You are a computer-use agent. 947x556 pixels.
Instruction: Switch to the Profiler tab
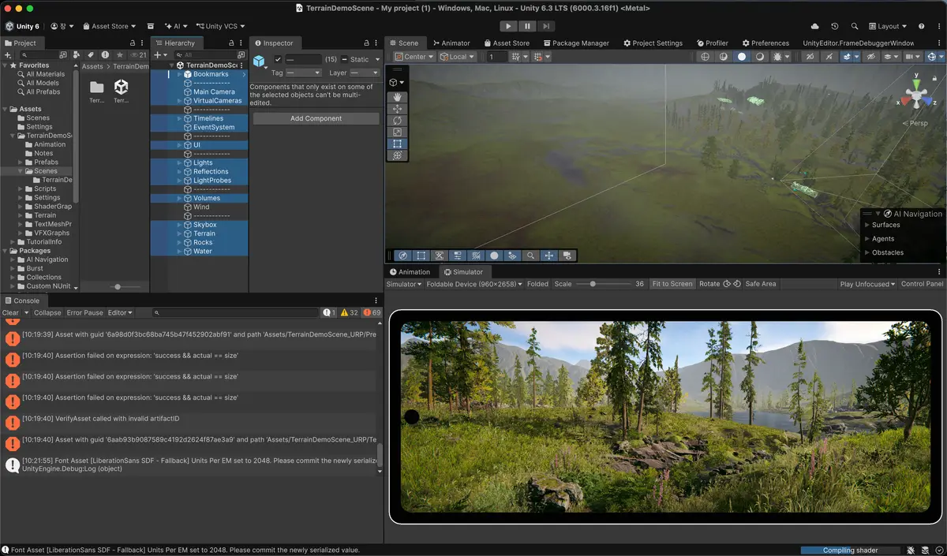[x=713, y=43]
